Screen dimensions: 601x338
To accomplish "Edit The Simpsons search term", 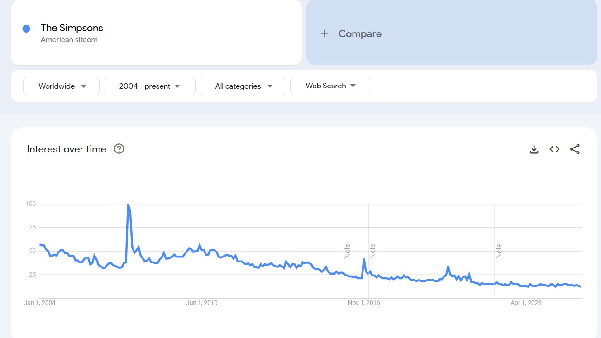I will coord(72,28).
